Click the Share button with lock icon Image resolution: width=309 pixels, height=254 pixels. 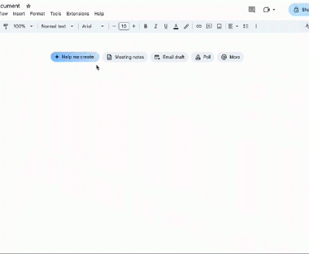(x=299, y=10)
